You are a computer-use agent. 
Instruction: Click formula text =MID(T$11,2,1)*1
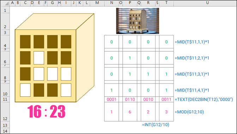(192, 58)
